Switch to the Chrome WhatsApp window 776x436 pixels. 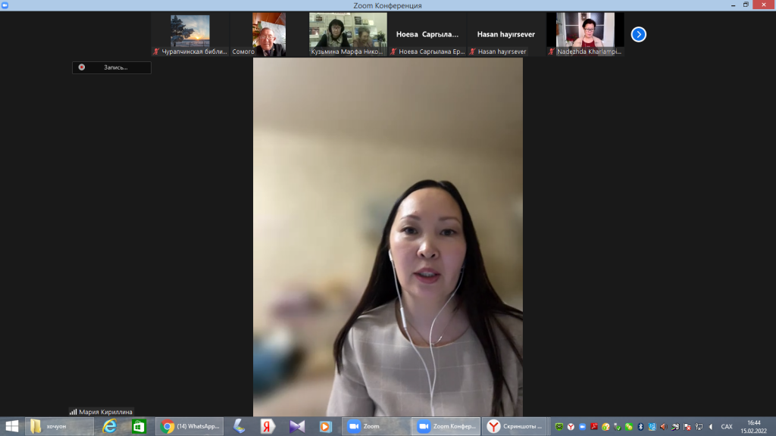[x=191, y=426]
